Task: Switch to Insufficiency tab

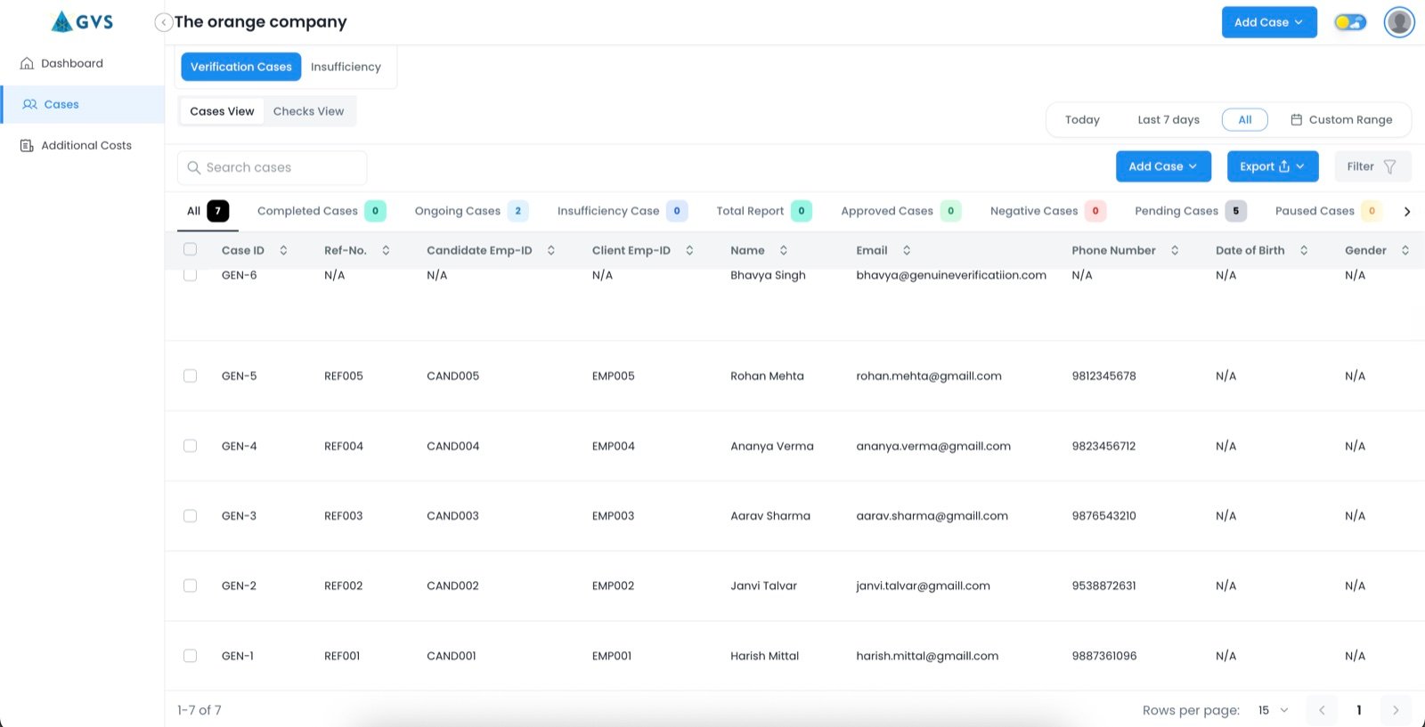Action: coord(346,67)
